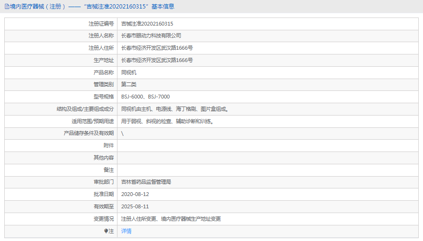The height and width of the screenshot is (241, 423).
Task: Click the header title 境内医疗器械（注册）基本信息
Action: pyautogui.click(x=92, y=7)
